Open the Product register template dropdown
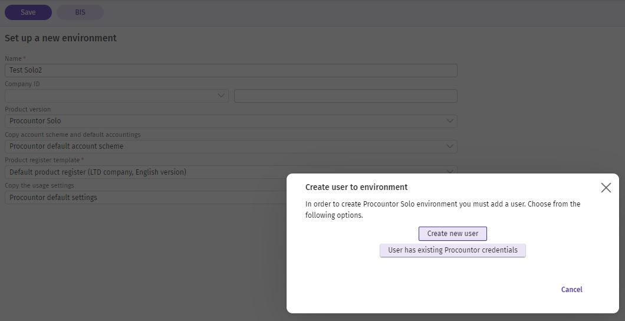Image resolution: width=625 pixels, height=321 pixels. coord(231,172)
